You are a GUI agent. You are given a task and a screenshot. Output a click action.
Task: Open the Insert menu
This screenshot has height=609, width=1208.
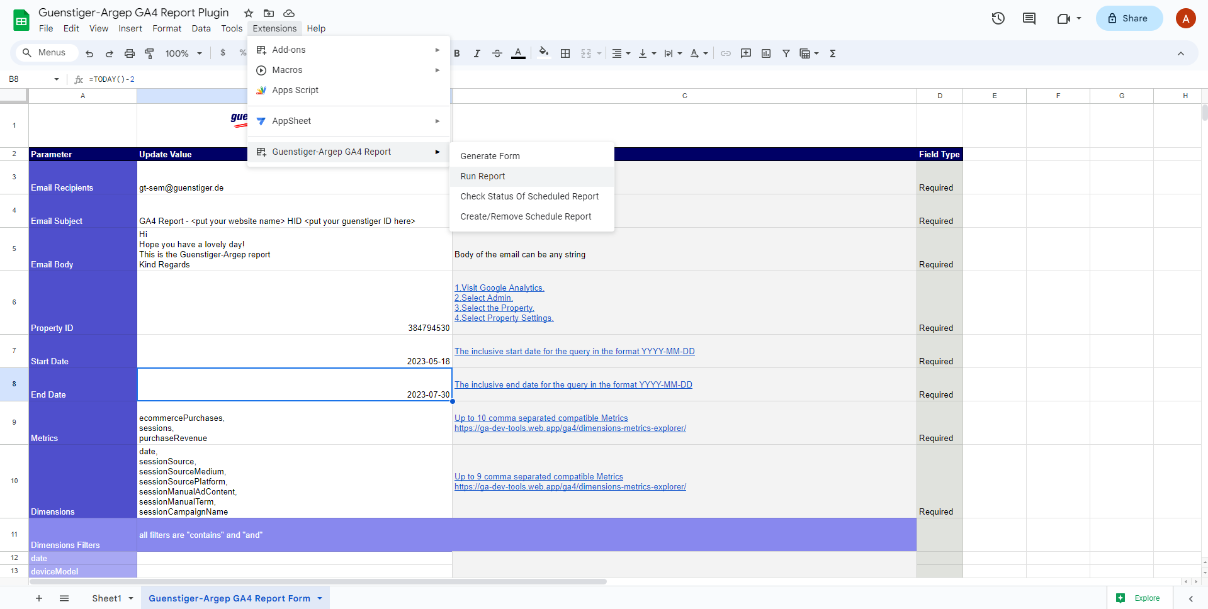click(130, 28)
